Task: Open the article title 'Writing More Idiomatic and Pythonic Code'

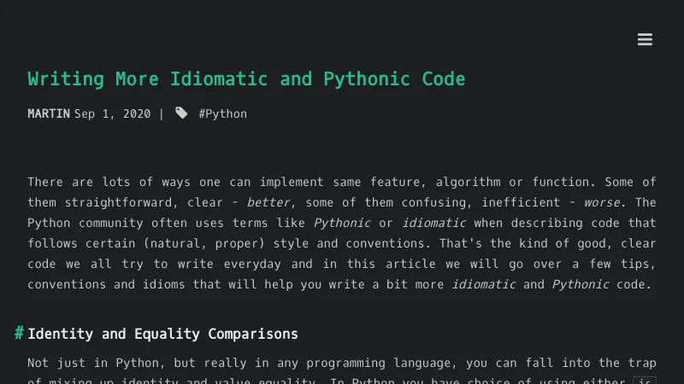Action: point(246,79)
